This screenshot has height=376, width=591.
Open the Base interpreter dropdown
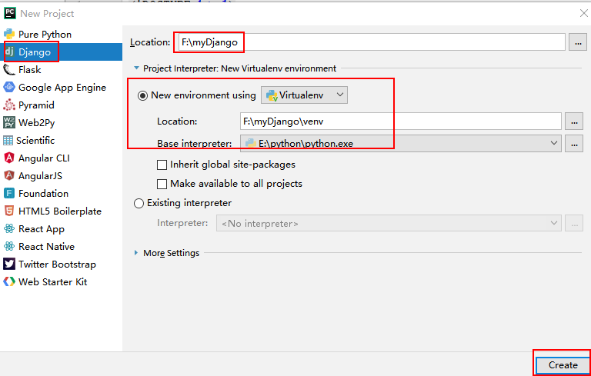(401, 143)
